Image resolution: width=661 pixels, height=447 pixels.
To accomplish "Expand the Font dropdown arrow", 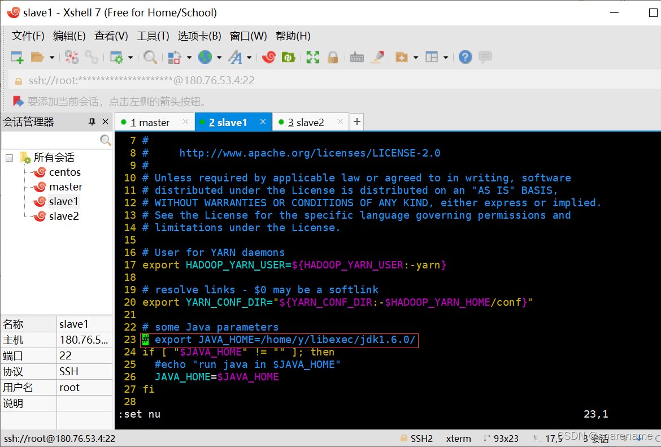I will click(x=249, y=57).
